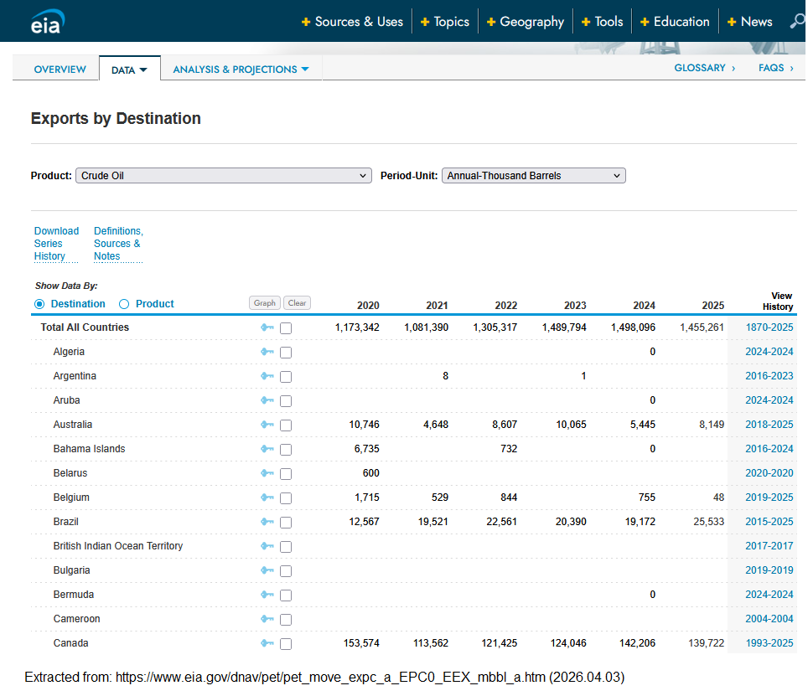Check the Total All Countries checkbox

point(286,328)
